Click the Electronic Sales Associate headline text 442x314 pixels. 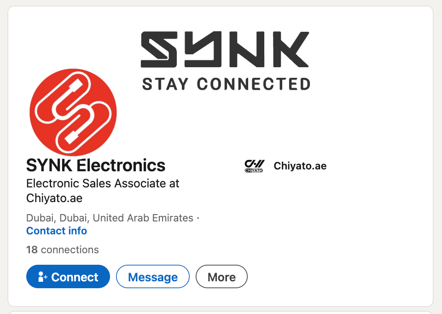click(x=103, y=183)
